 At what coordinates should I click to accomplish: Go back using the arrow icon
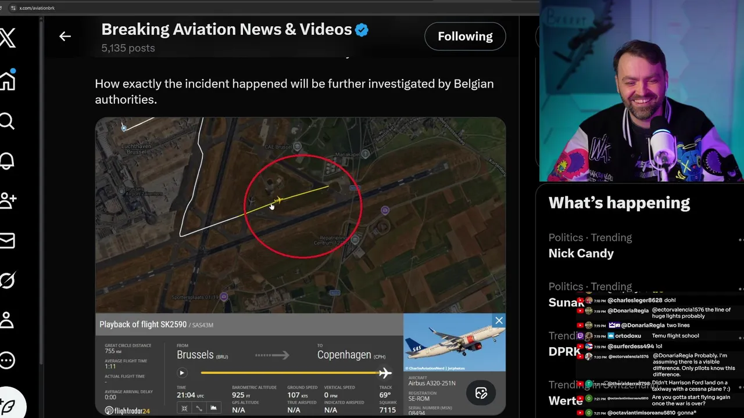pyautogui.click(x=65, y=37)
